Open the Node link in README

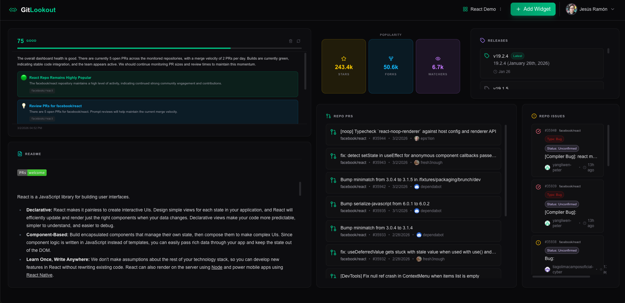tap(217, 267)
